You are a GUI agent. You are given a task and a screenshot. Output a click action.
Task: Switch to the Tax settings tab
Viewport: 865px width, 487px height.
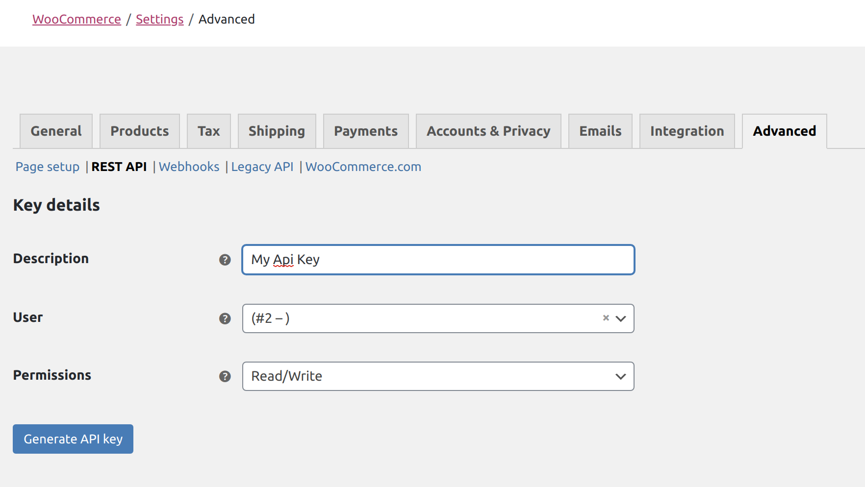(x=209, y=131)
